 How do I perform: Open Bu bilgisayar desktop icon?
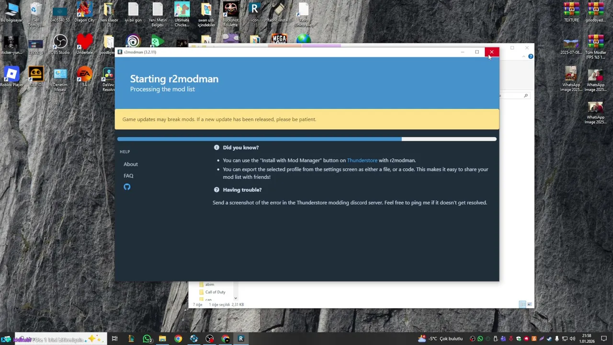[x=11, y=12]
